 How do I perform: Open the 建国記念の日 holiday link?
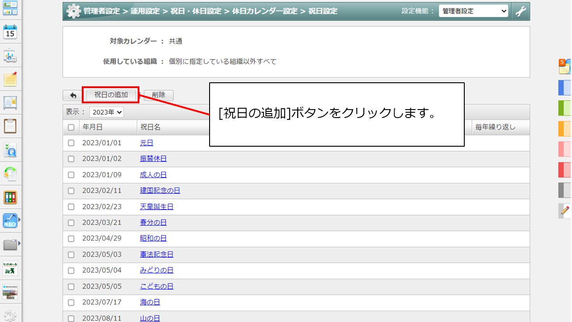coord(160,191)
